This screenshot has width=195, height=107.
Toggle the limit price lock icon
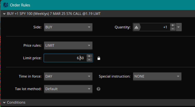[98, 58]
